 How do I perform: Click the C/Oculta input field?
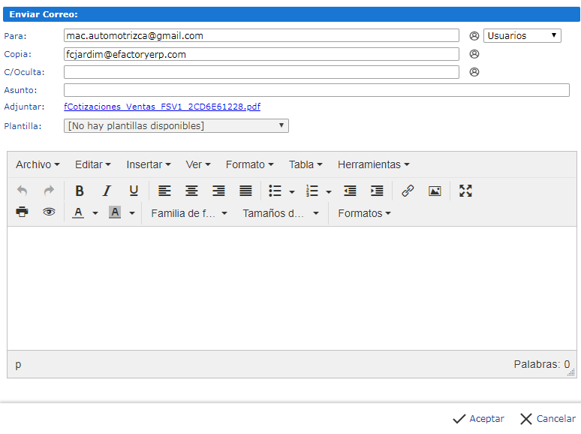pyautogui.click(x=261, y=72)
